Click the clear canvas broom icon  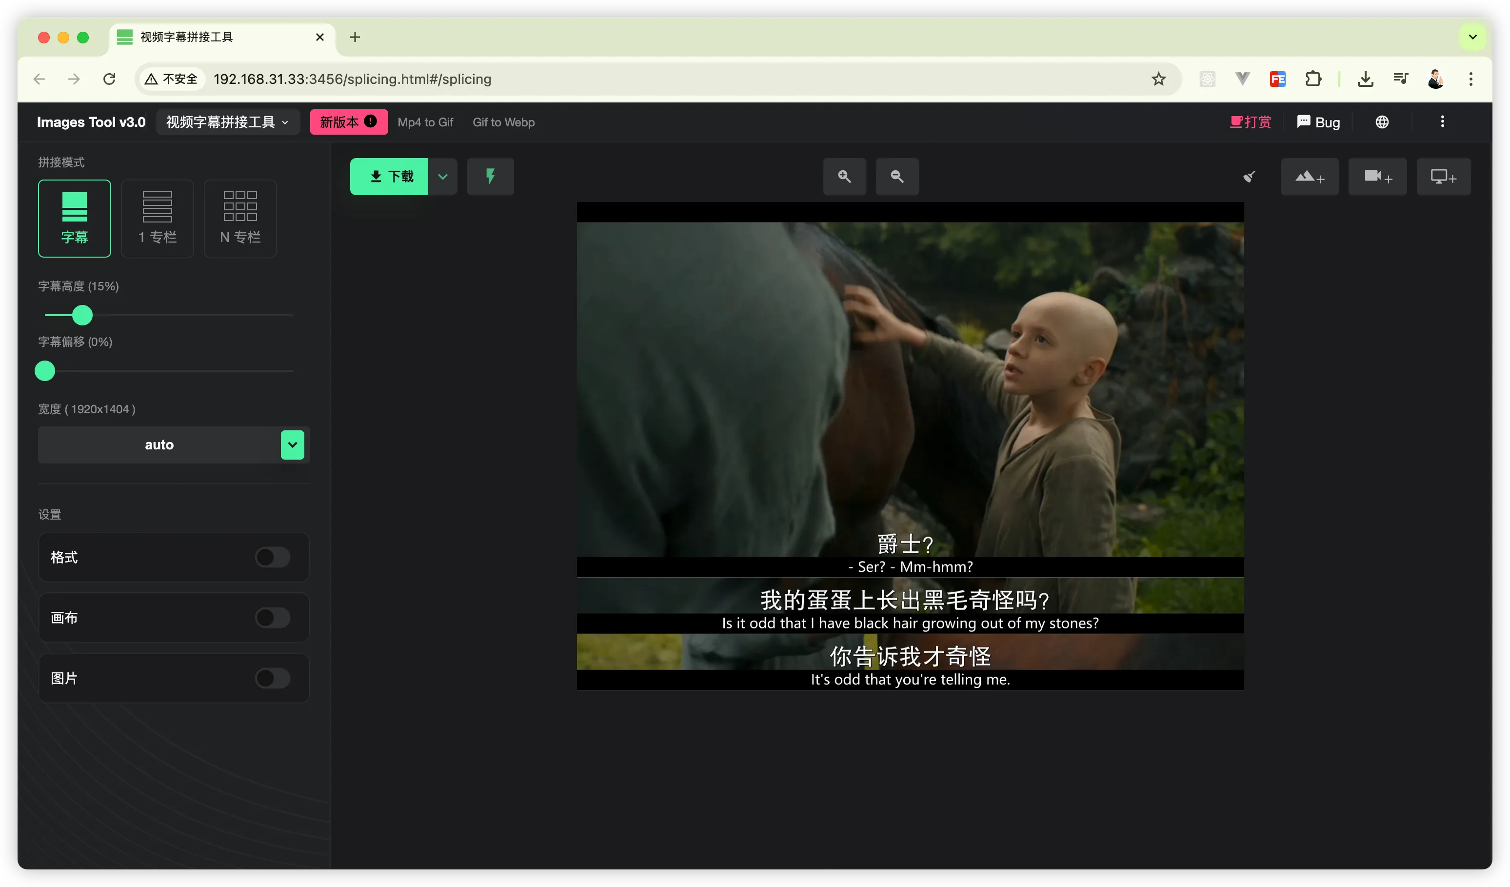tap(1250, 177)
